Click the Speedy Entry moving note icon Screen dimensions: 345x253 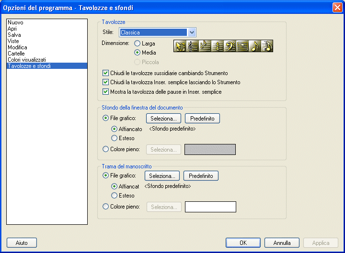click(267, 46)
